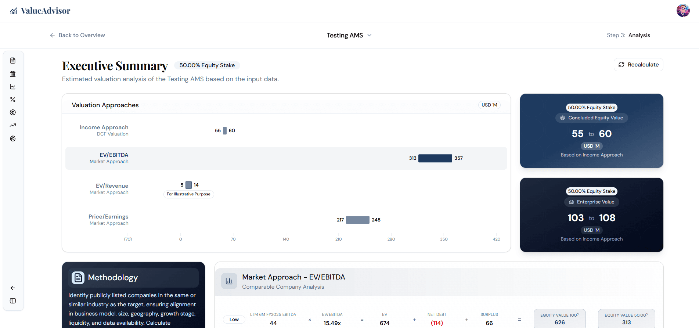699x328 pixels.
Task: Click the back arrow in sidebar bottom
Action: pyautogui.click(x=13, y=288)
